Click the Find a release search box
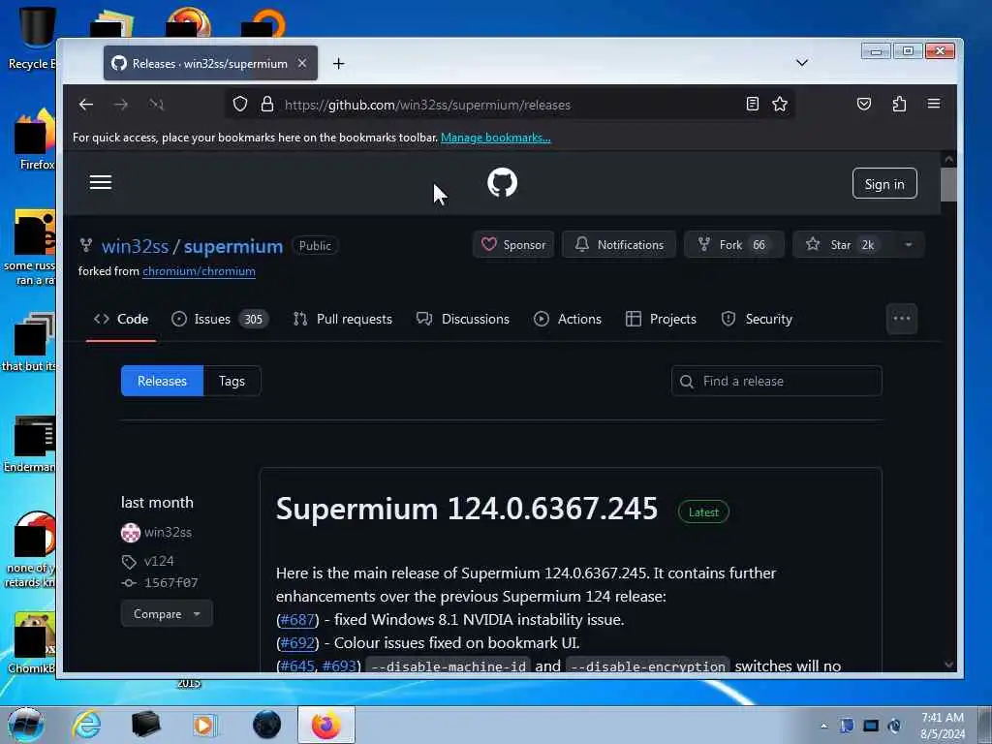 coord(776,381)
